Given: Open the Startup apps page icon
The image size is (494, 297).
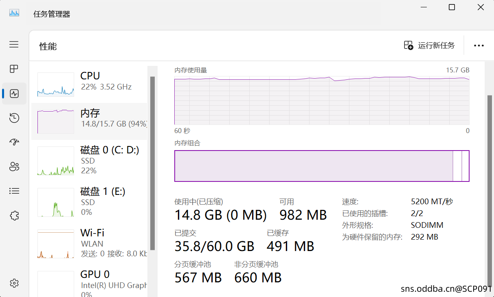Looking at the screenshot, I should point(14,142).
